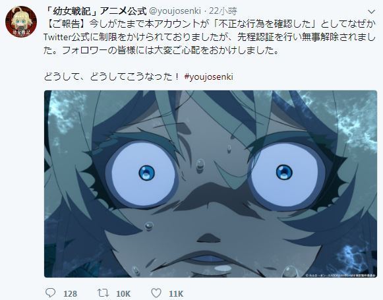Viewport: 383px width, 300px height.
Task: Click the 10K retweets count
Action: [x=123, y=293]
